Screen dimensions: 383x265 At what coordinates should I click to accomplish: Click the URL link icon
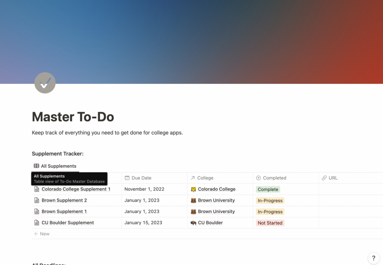coord(324,178)
